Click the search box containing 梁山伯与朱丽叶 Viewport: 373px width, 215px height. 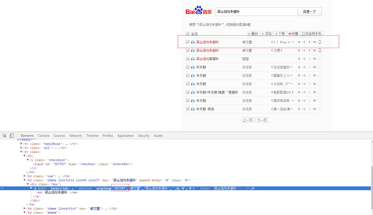tap(256, 12)
